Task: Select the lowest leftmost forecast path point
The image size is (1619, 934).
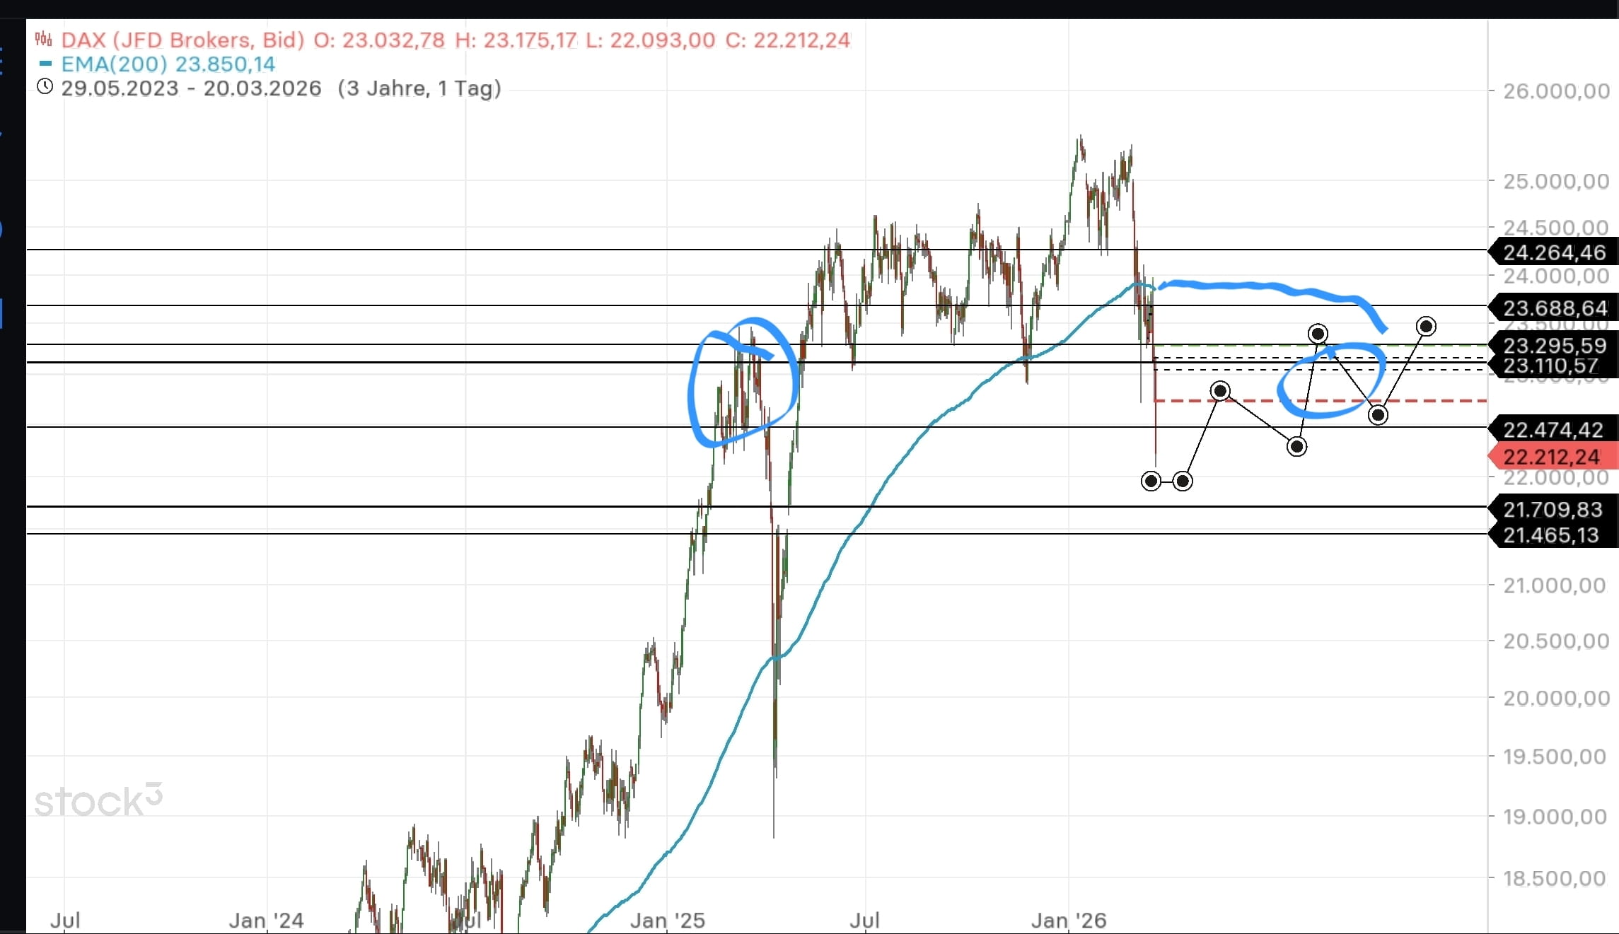Action: coord(1151,481)
